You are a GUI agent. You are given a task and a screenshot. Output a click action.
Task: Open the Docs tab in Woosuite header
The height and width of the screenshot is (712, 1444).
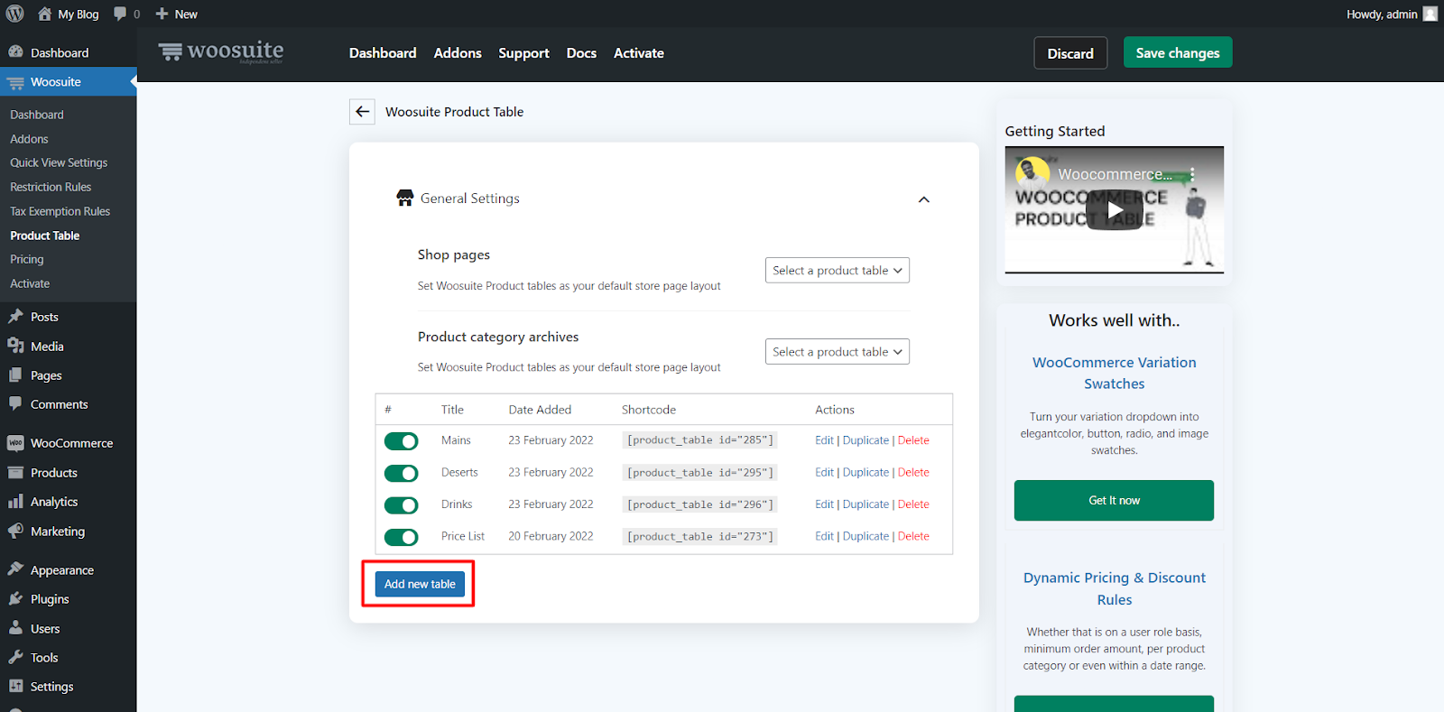tap(581, 53)
